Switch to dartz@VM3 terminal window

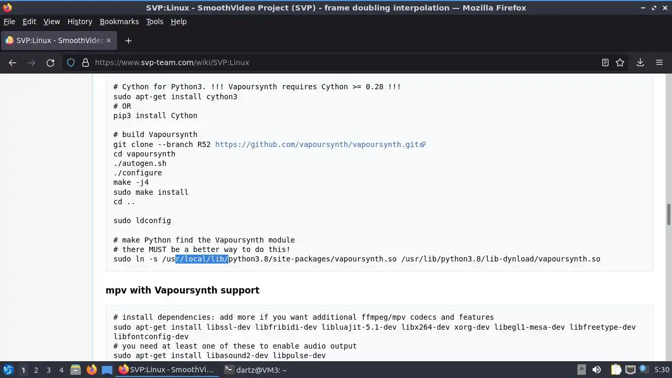(x=255, y=370)
